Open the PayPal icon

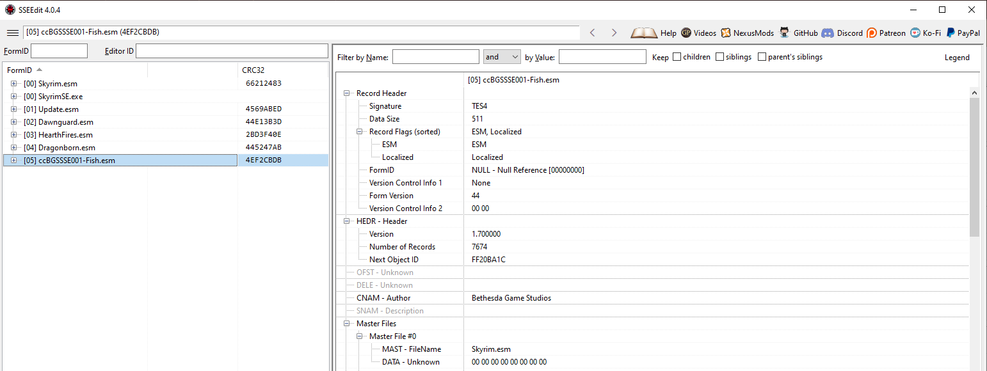click(951, 33)
